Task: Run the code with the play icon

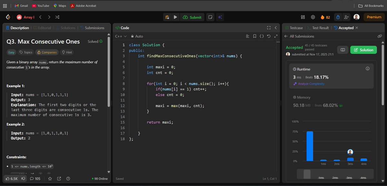Action: point(175,17)
